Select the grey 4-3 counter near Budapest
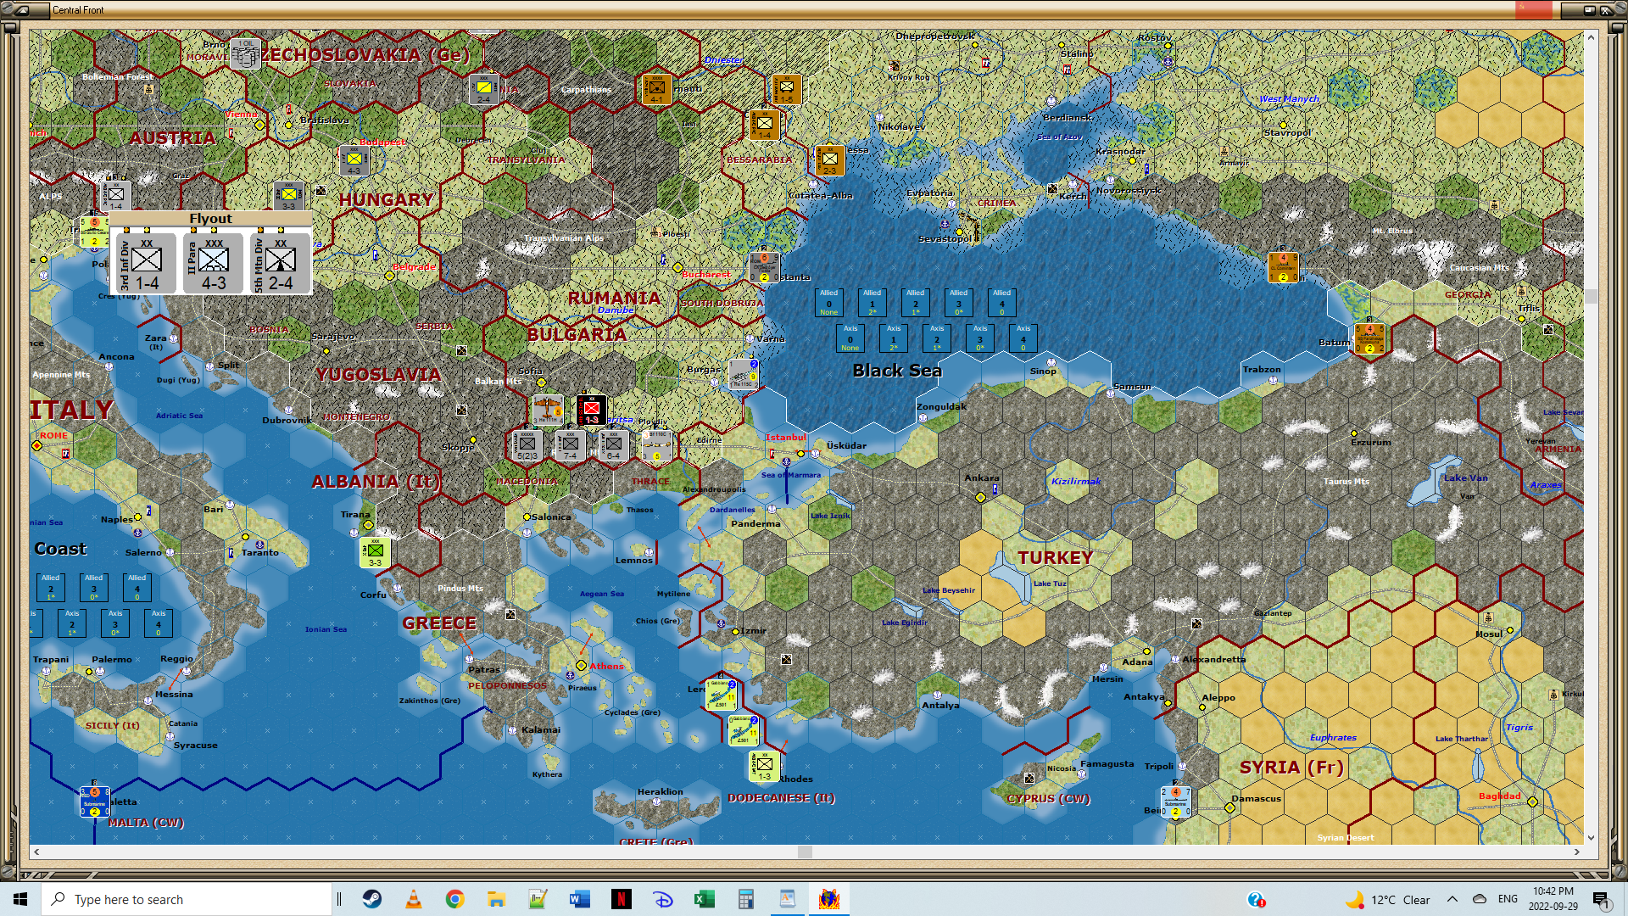This screenshot has width=1628, height=916. (x=354, y=160)
